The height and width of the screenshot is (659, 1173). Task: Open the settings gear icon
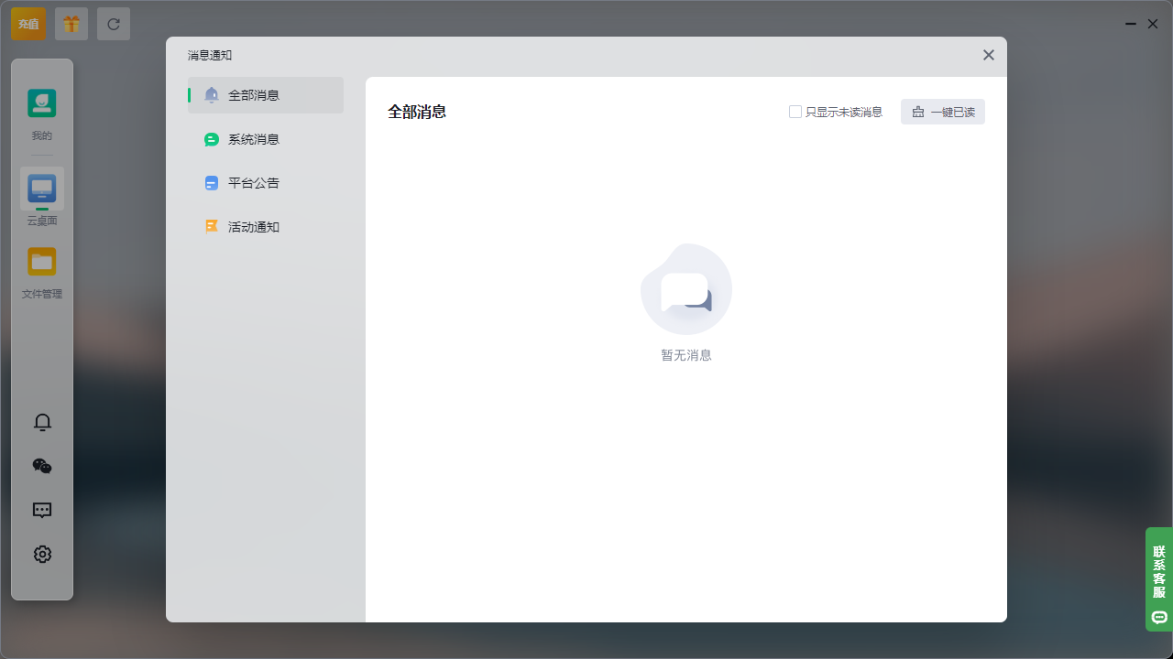[42, 554]
